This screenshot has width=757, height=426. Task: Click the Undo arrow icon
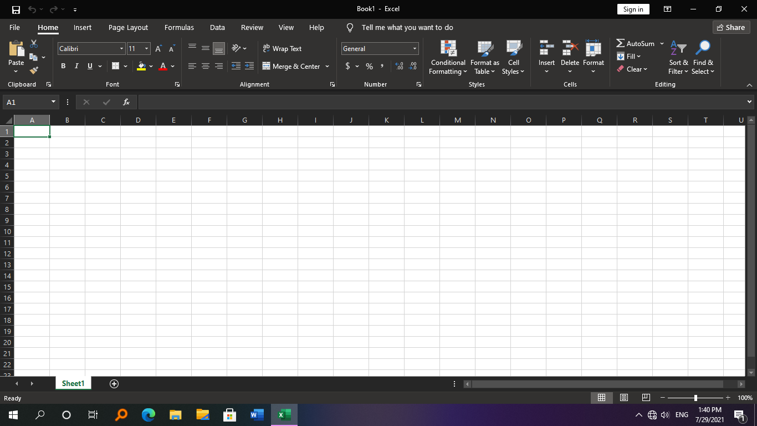(x=32, y=9)
